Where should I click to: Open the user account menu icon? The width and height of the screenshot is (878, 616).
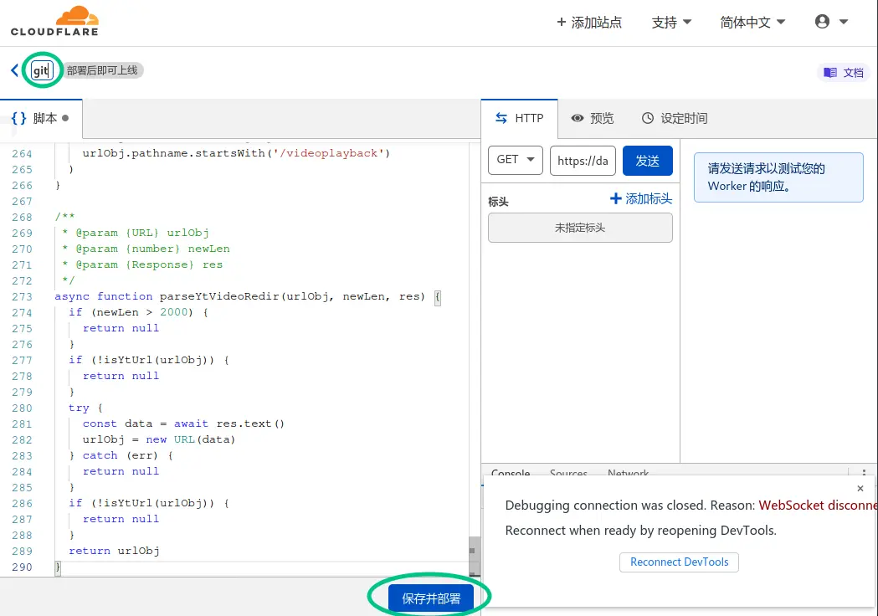[823, 23]
